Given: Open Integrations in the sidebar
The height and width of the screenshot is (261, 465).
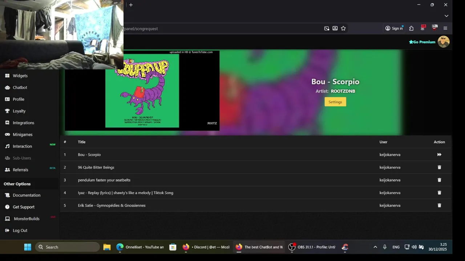Looking at the screenshot, I should pos(24,123).
